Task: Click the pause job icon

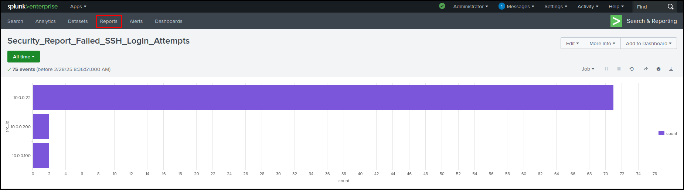Action: pyautogui.click(x=606, y=69)
